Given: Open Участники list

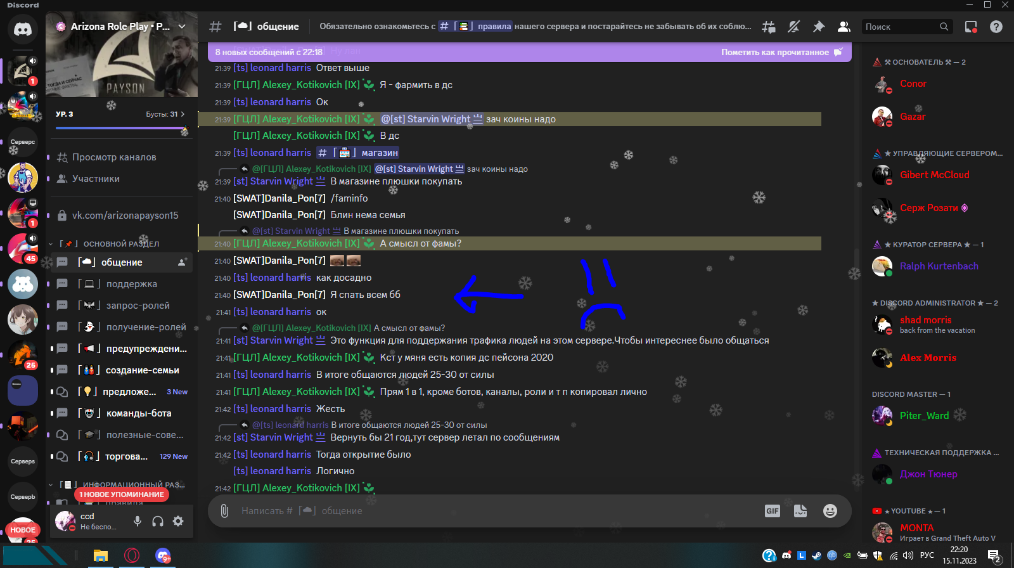Looking at the screenshot, I should pyautogui.click(x=120, y=179).
